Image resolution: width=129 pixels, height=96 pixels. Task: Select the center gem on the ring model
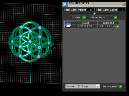(30, 42)
